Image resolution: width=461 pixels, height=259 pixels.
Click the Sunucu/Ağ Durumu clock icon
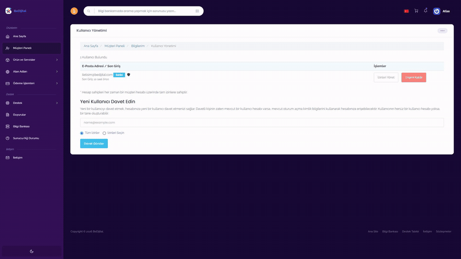point(8,138)
